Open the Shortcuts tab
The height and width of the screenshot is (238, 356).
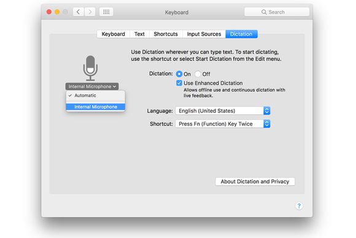click(x=166, y=34)
